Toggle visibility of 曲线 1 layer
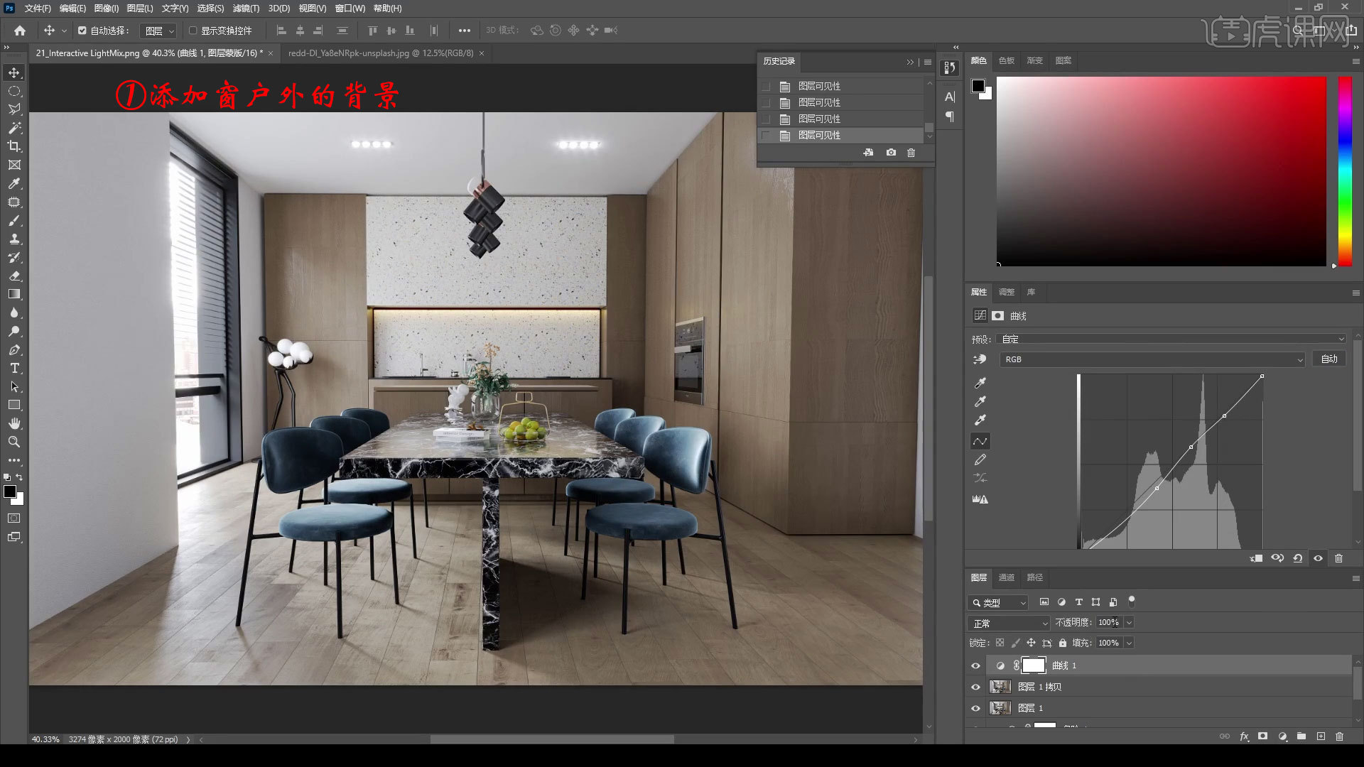 point(976,665)
